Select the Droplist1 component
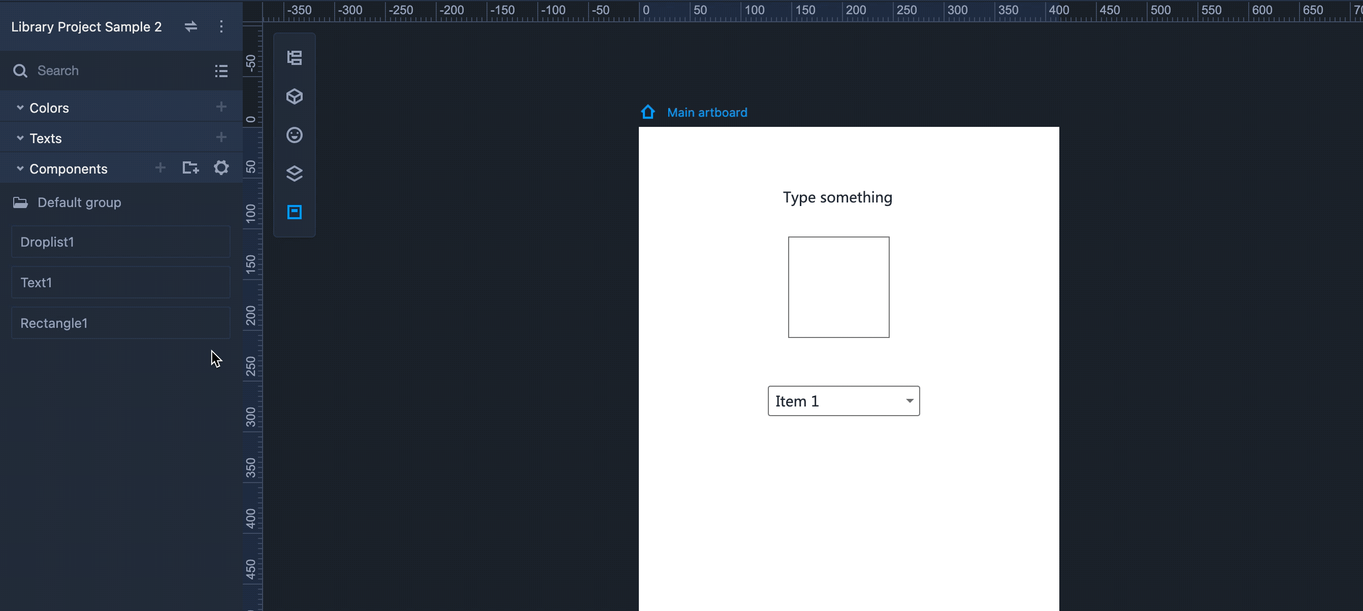The image size is (1363, 611). [x=121, y=242]
